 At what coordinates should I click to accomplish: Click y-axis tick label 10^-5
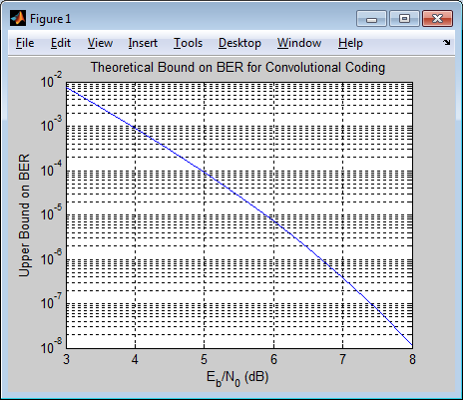(x=51, y=213)
